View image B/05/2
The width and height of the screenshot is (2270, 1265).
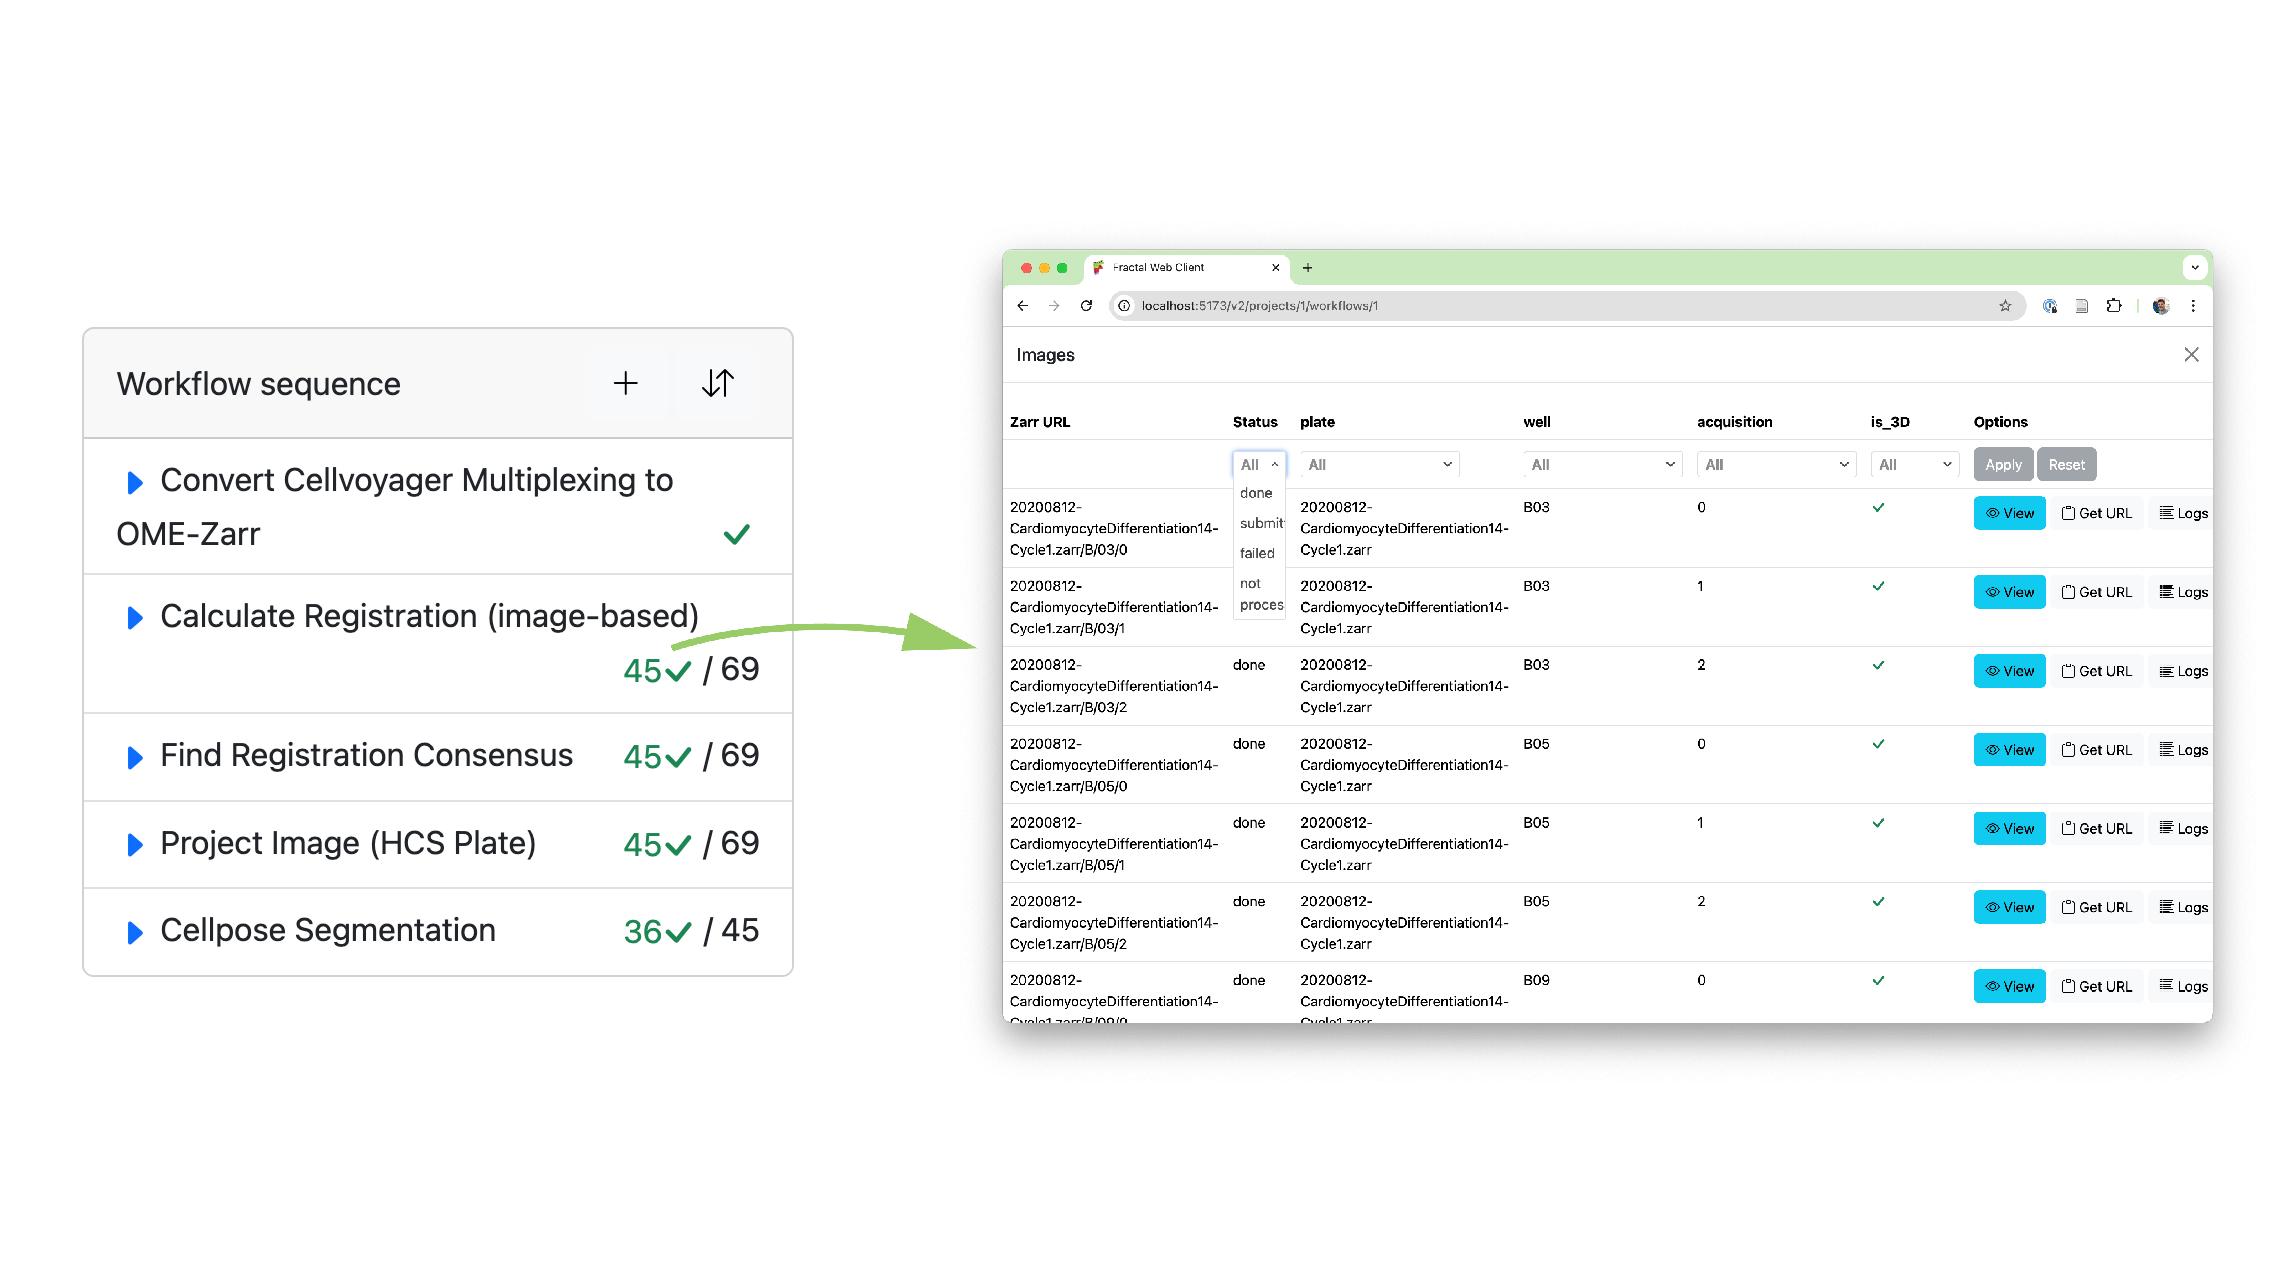(2009, 908)
